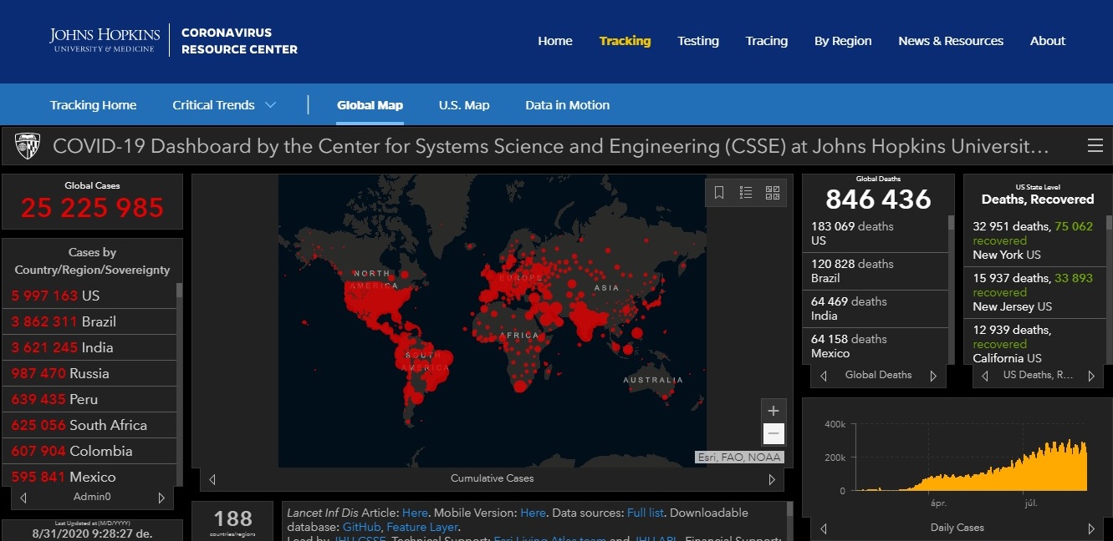Image resolution: width=1113 pixels, height=541 pixels.
Task: Select Brazil in cases list
Action: [89, 321]
